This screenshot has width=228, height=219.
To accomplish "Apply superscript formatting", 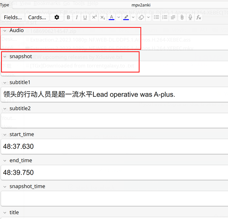I will tap(94, 17).
